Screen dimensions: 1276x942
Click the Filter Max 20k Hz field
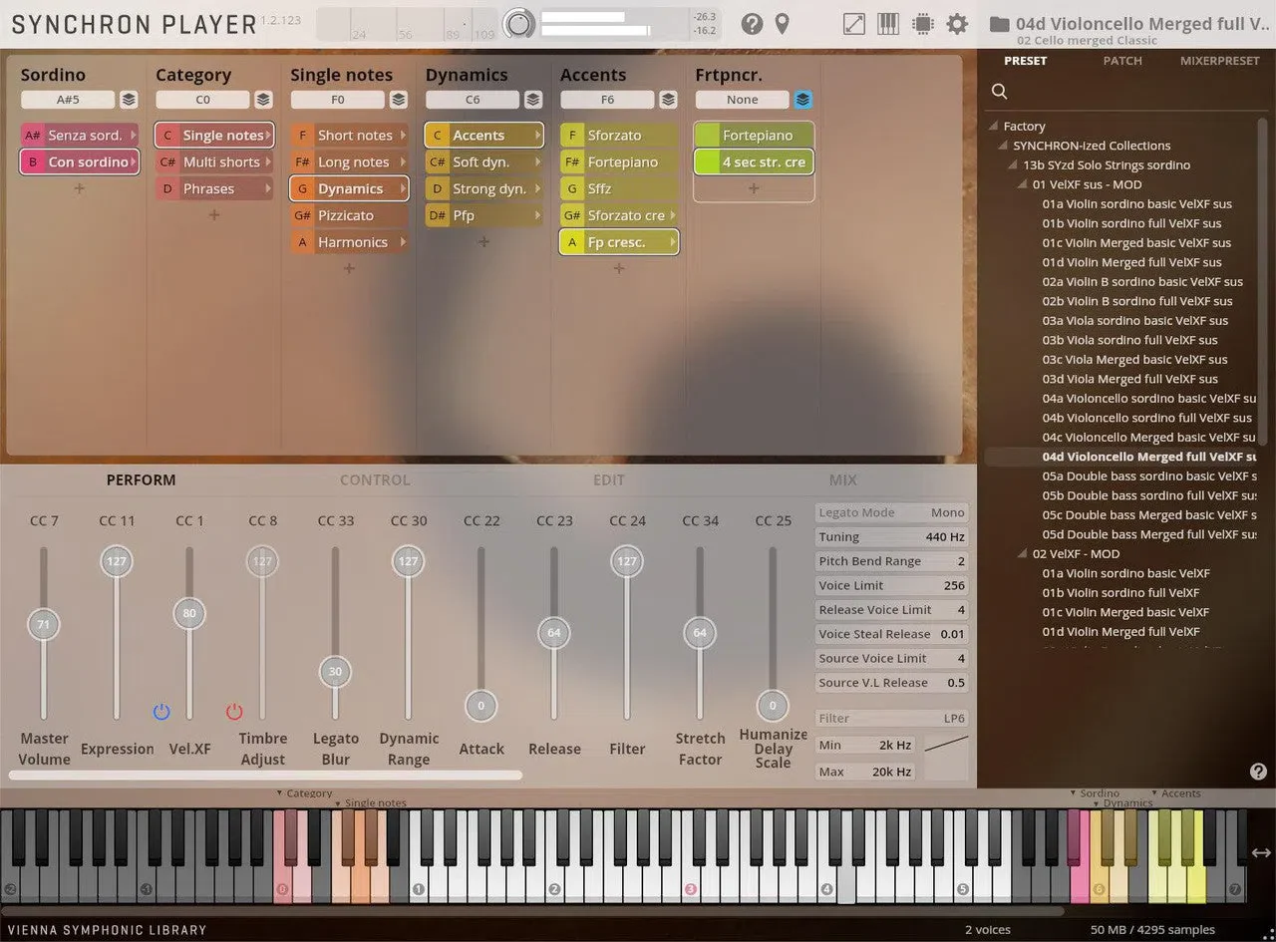click(x=865, y=772)
